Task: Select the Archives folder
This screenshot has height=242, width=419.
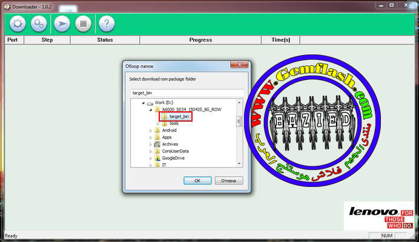Action: pyautogui.click(x=170, y=144)
